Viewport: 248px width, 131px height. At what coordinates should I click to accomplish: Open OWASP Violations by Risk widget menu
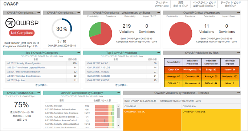(x=239, y=53)
